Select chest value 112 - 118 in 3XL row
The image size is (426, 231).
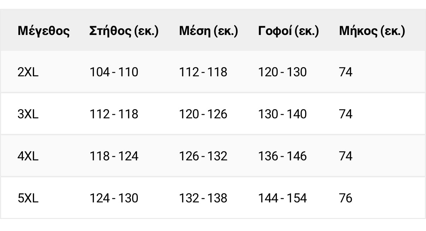(114, 114)
